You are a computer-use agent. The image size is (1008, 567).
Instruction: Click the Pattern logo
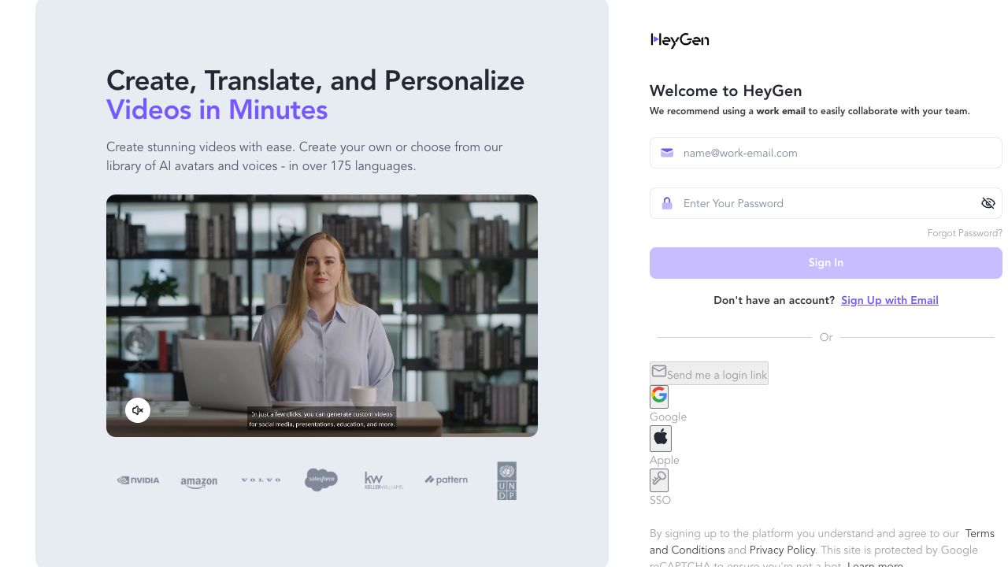(x=447, y=480)
